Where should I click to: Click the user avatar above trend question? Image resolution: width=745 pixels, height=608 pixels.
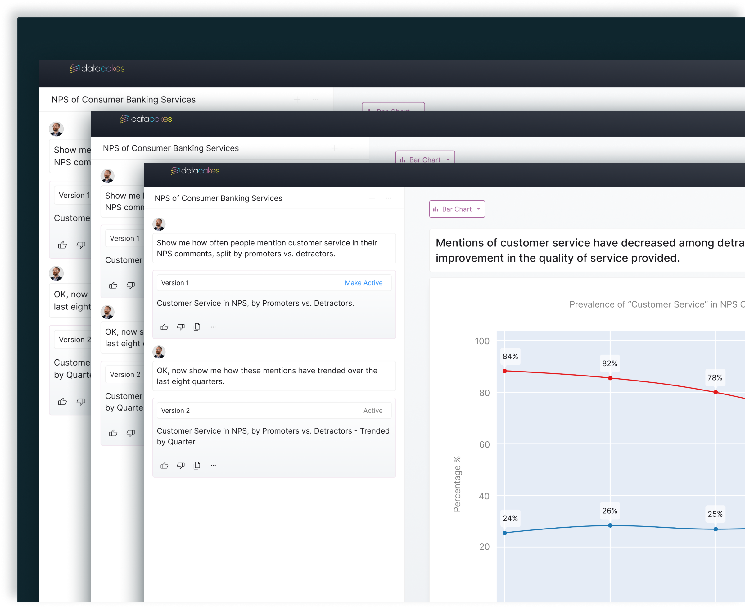pyautogui.click(x=159, y=352)
